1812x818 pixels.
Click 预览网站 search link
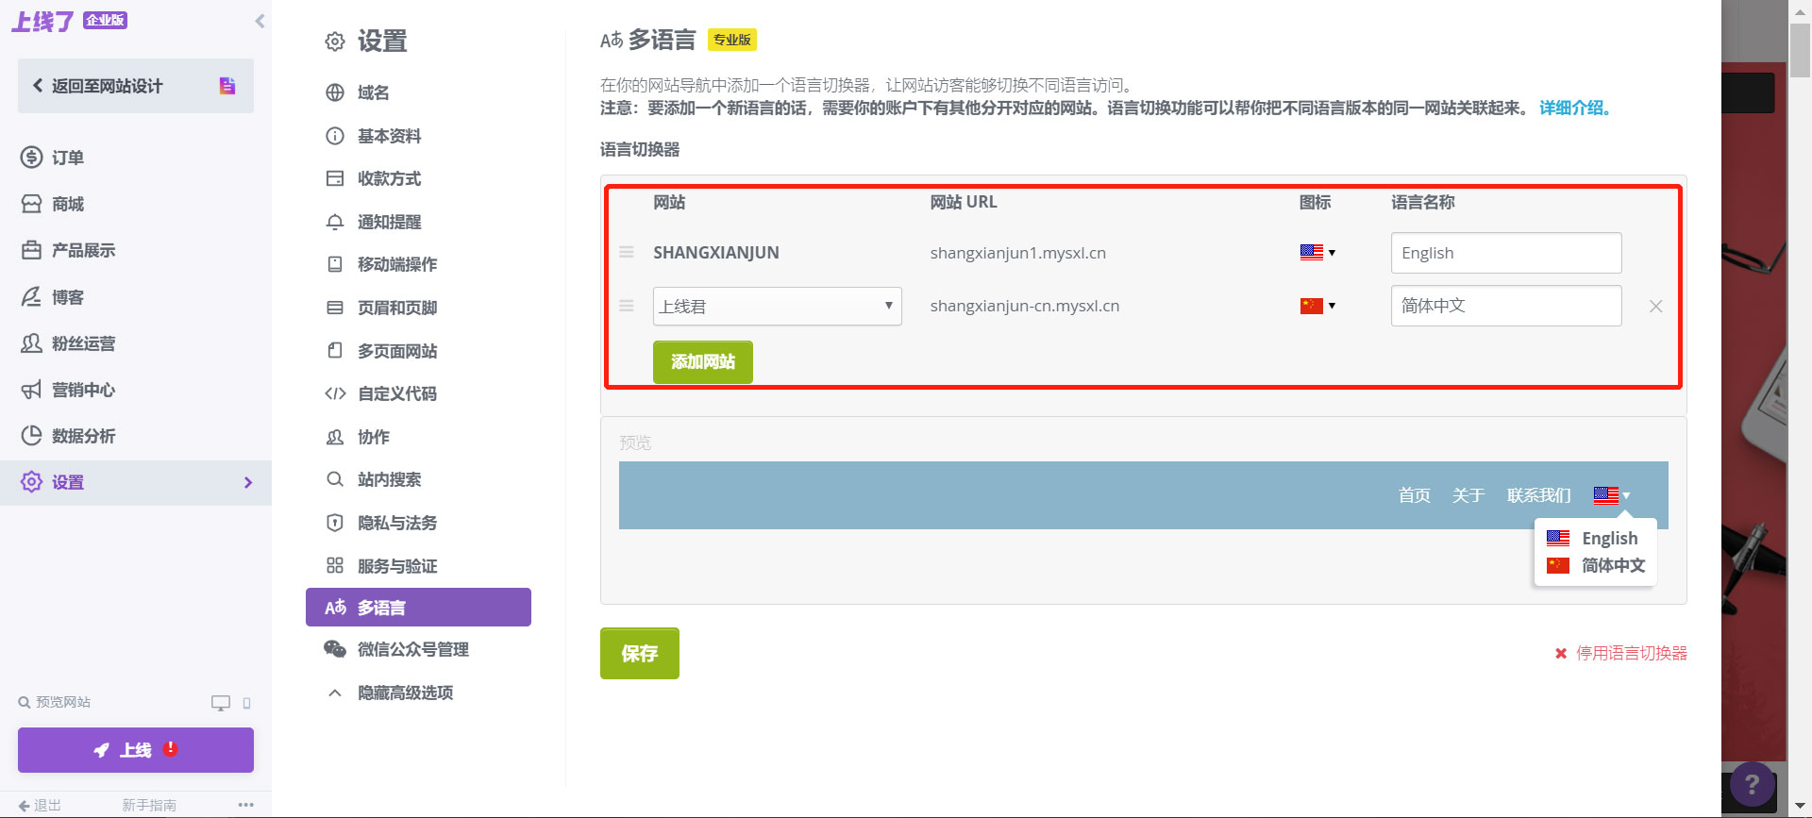(x=55, y=702)
